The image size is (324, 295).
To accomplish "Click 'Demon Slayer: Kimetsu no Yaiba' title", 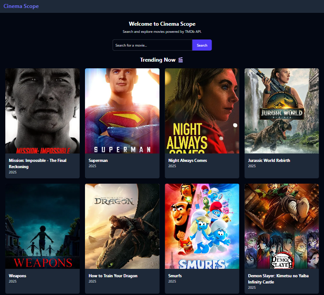I will 278,279.
